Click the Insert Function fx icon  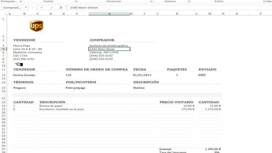[x=61, y=8]
